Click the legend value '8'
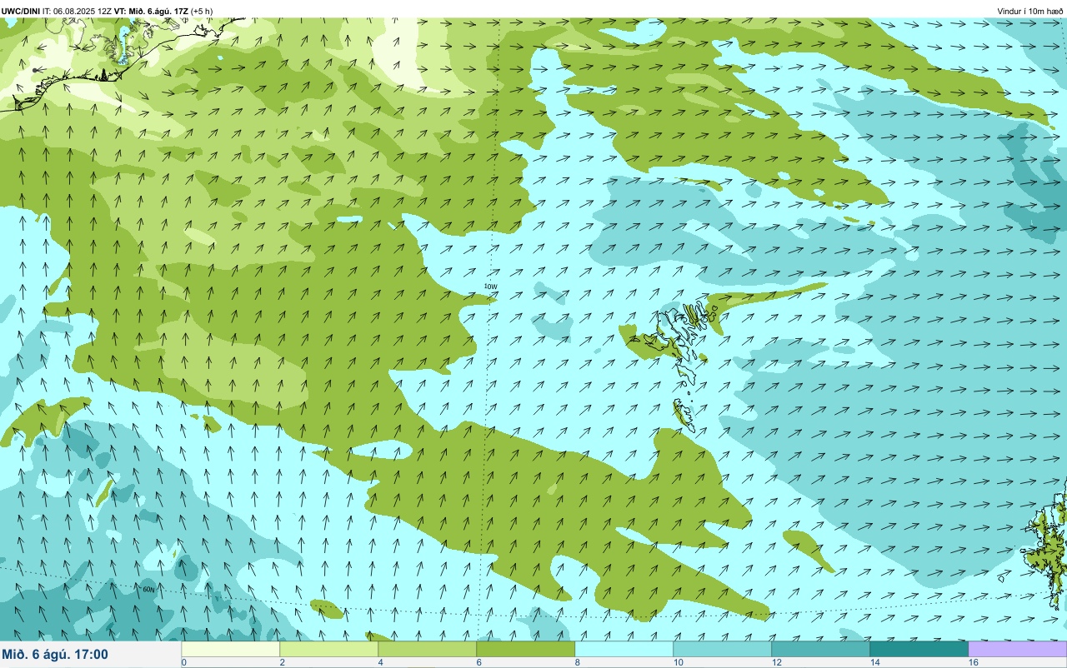Viewport: 1067px width, 668px height. (577, 662)
